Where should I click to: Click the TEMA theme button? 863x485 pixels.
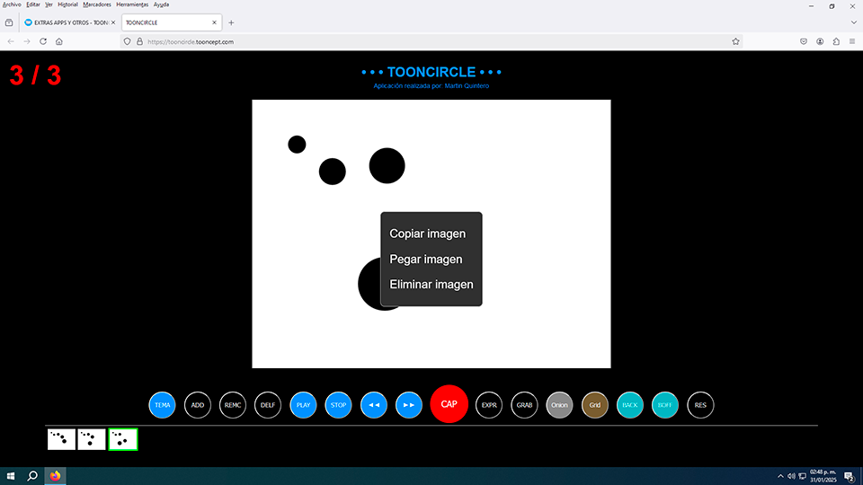(163, 405)
